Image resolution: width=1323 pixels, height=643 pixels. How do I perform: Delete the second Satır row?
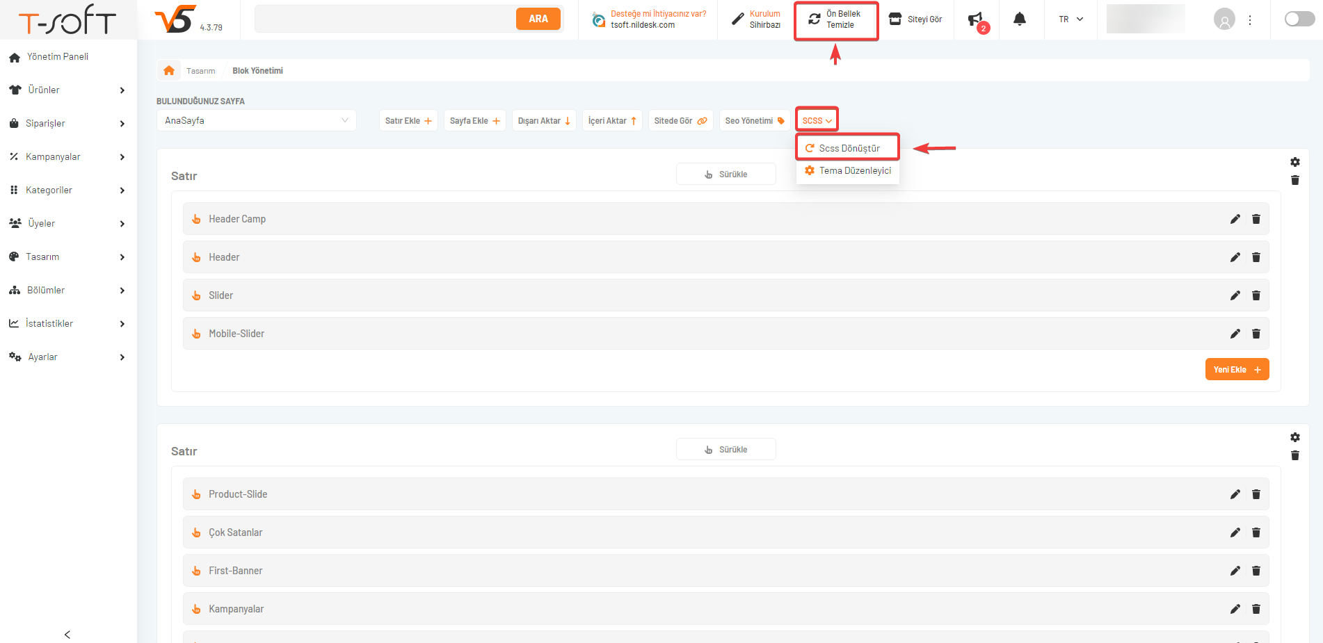tap(1294, 455)
